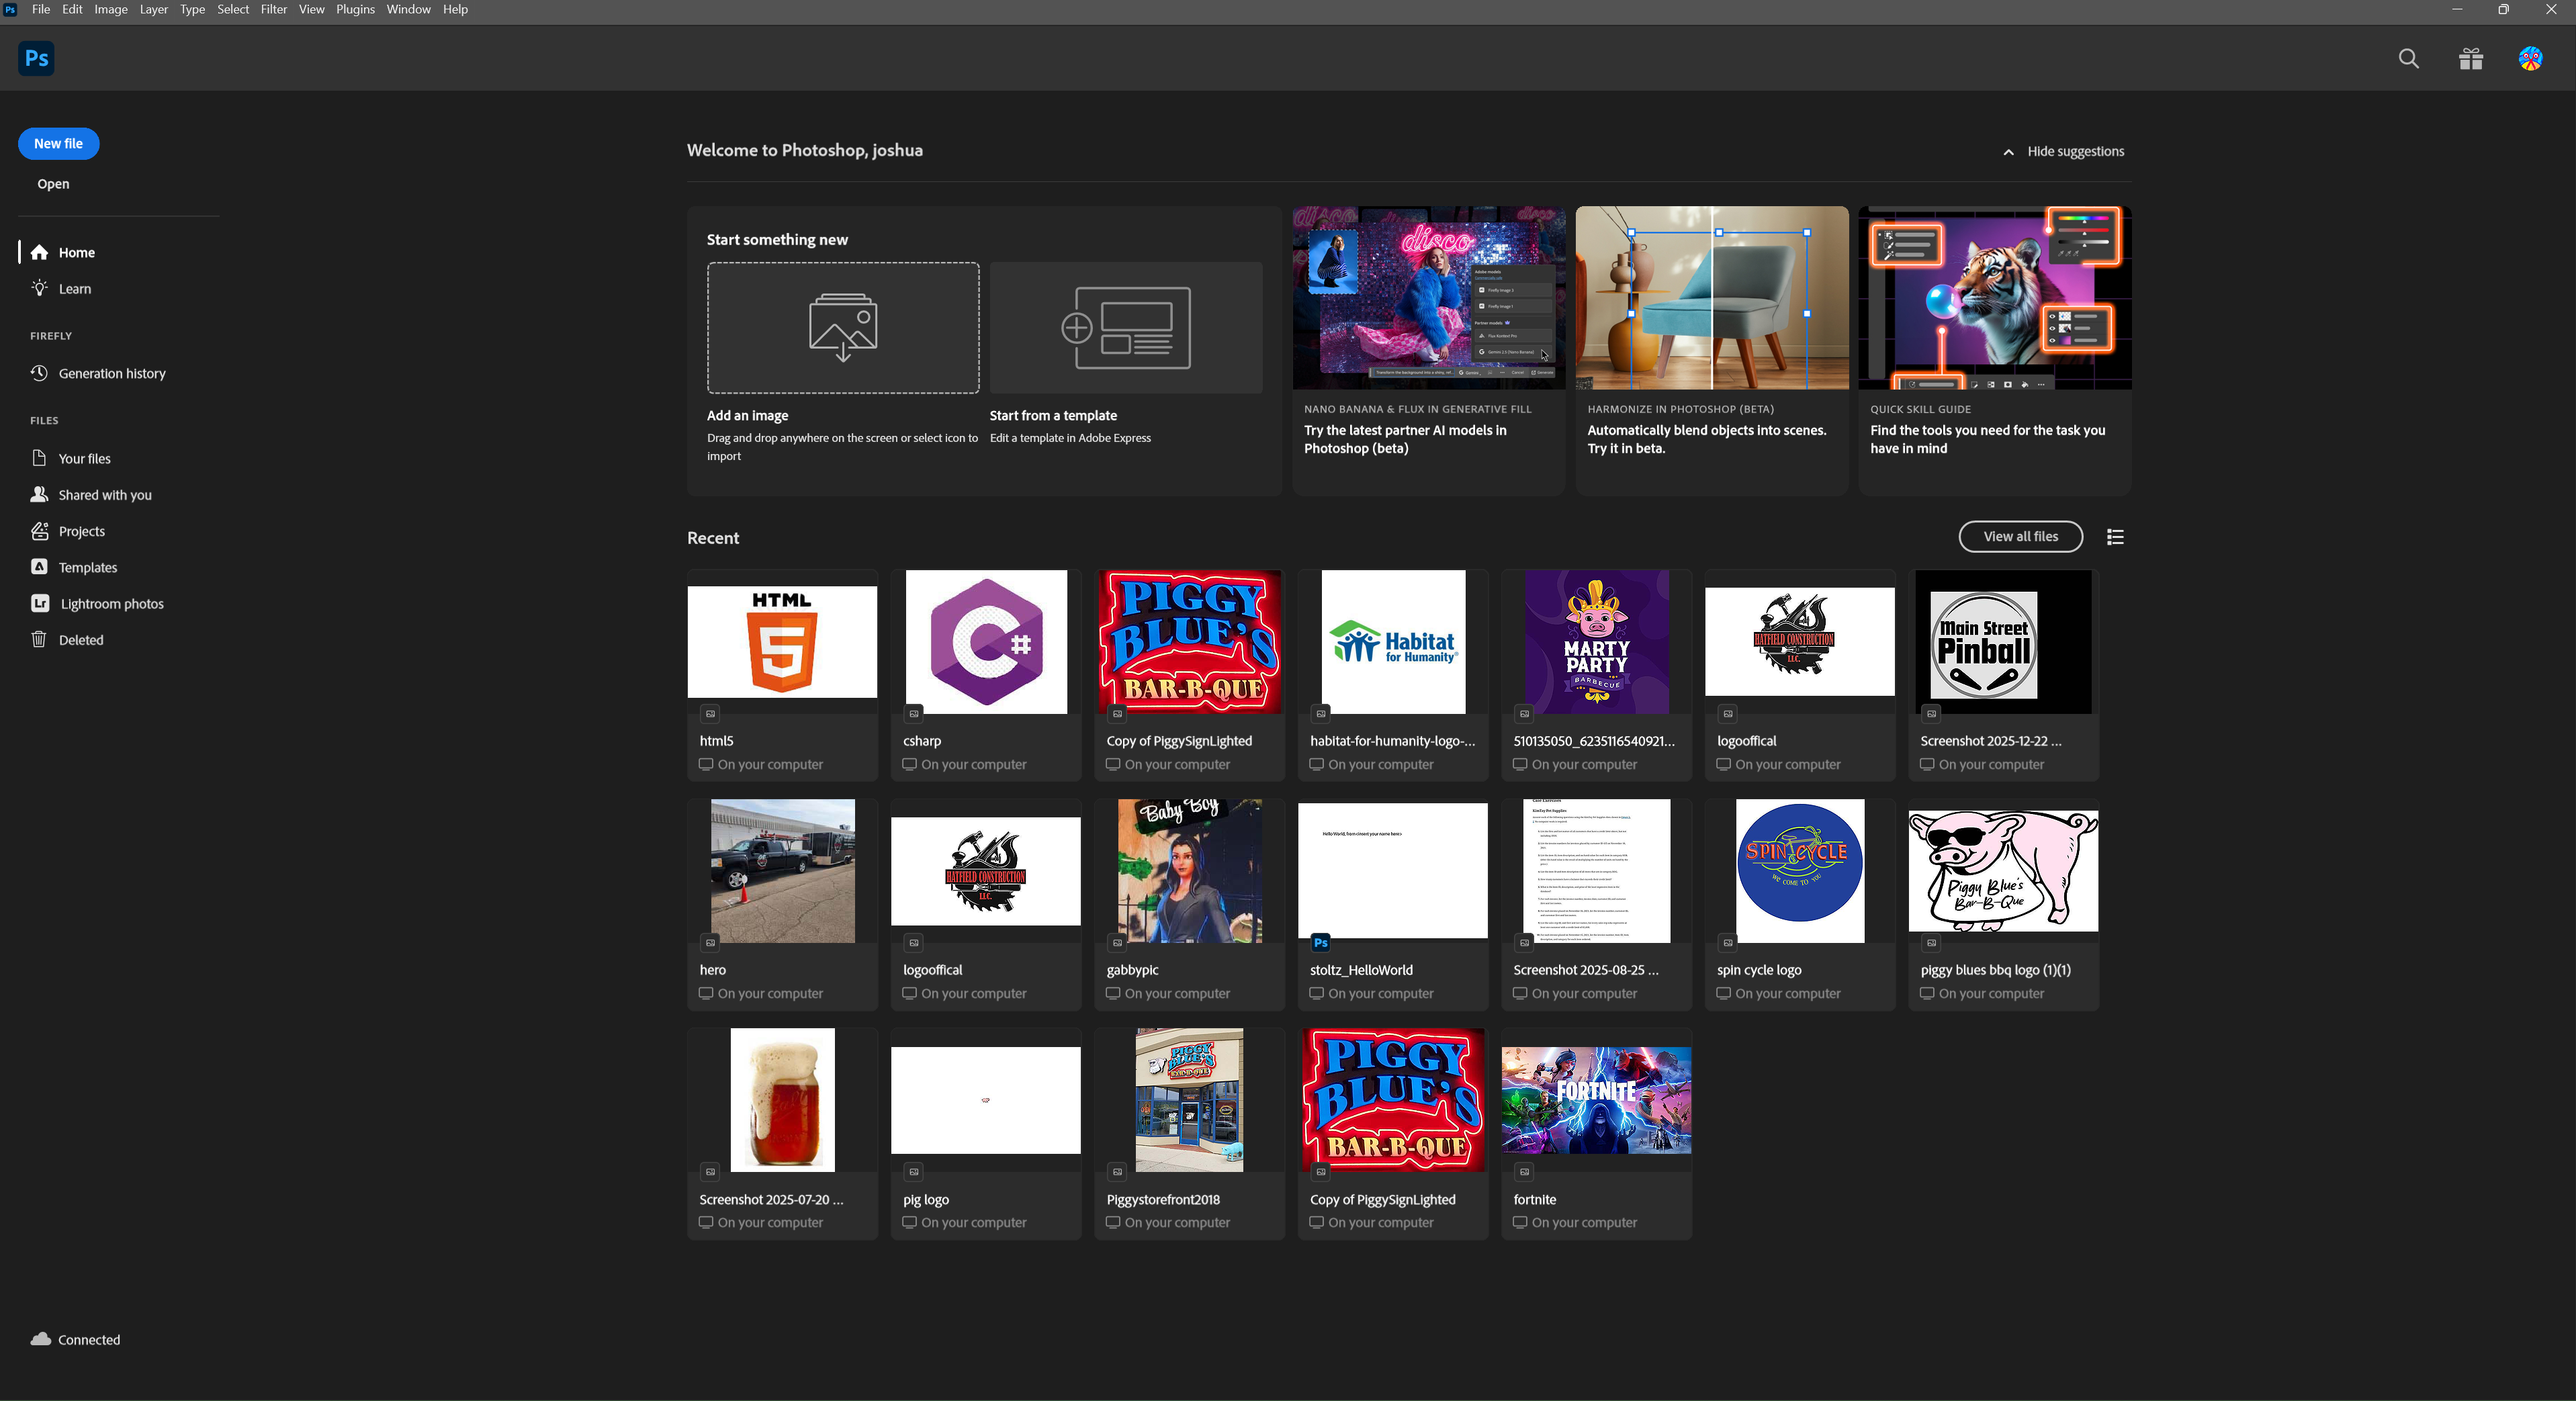Viewport: 2576px width, 1401px height.
Task: Click the Start from a template icon
Action: (1126, 328)
